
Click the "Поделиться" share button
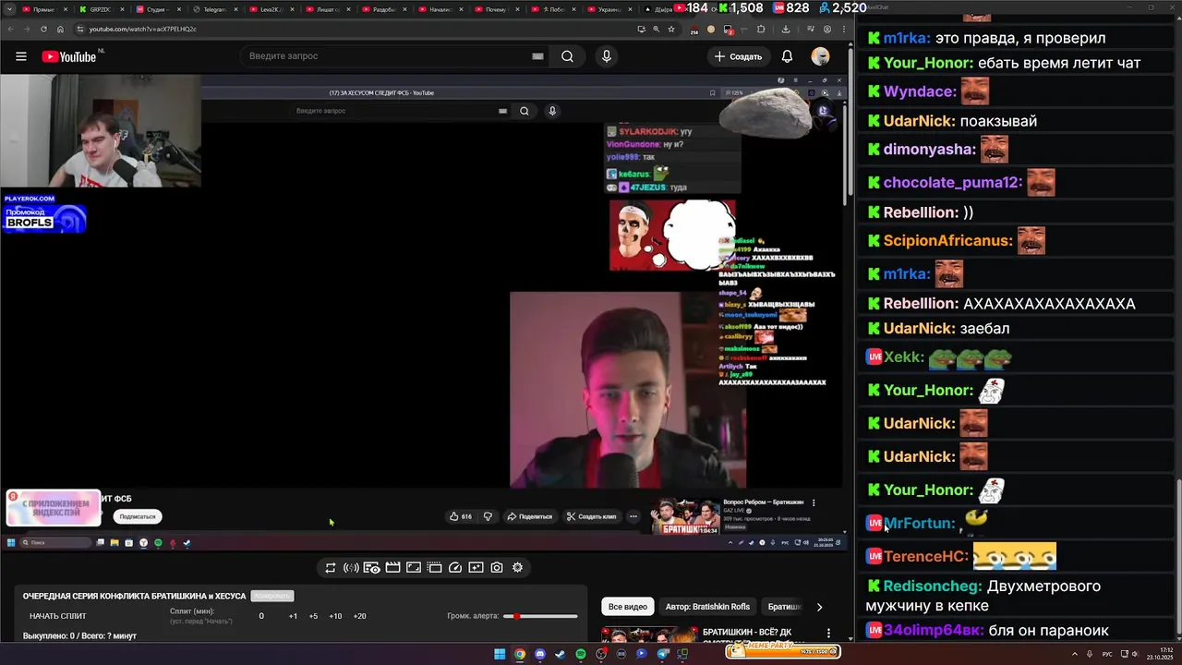(x=529, y=516)
